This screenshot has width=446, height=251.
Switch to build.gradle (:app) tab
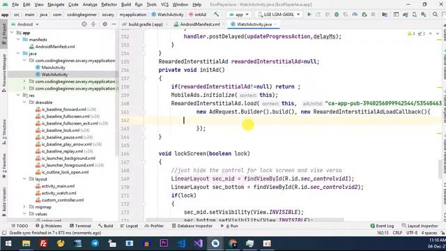pyautogui.click(x=146, y=24)
